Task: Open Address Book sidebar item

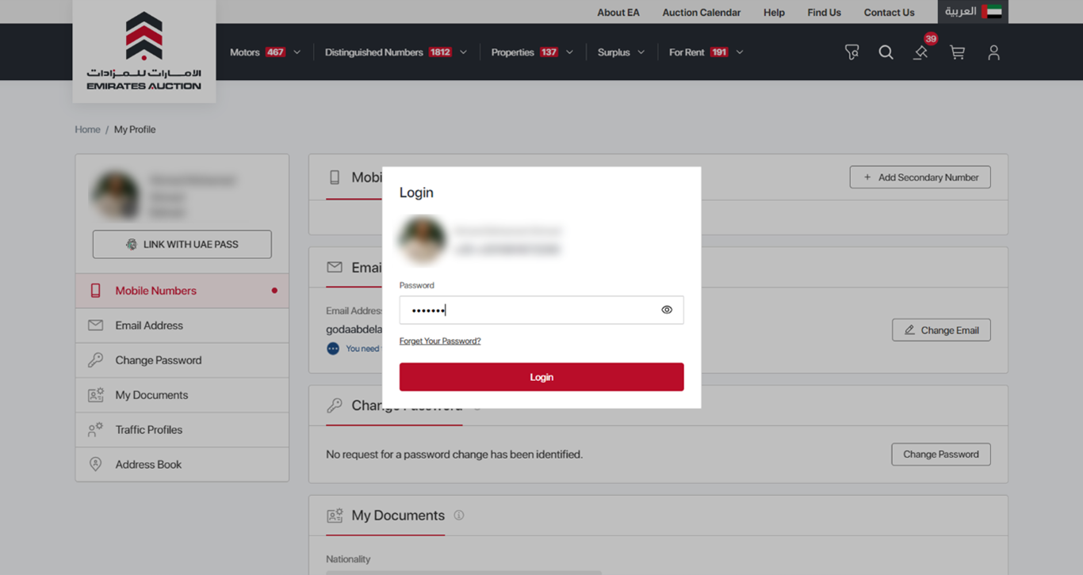Action: 148,465
